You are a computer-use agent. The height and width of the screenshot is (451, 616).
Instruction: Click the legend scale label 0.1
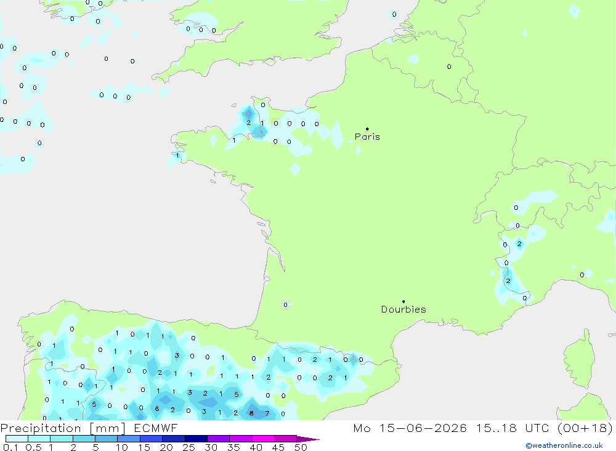click(x=10, y=447)
